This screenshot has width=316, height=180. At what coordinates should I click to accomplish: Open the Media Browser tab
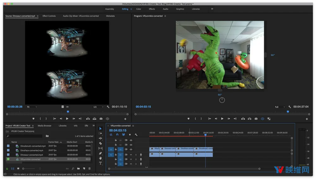pyautogui.click(x=45, y=126)
